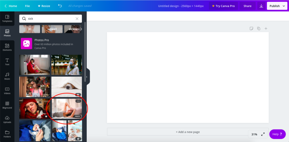Click the blank white design canvas
289x142 pixels.
pos(188,77)
